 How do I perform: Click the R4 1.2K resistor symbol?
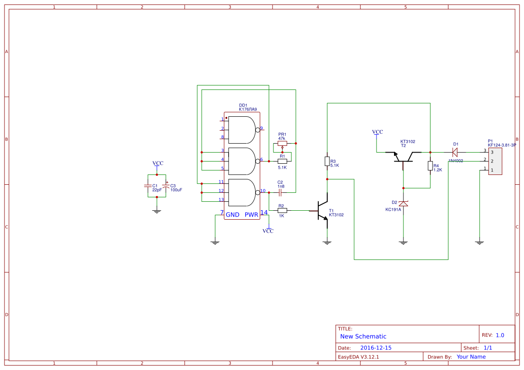coord(430,166)
